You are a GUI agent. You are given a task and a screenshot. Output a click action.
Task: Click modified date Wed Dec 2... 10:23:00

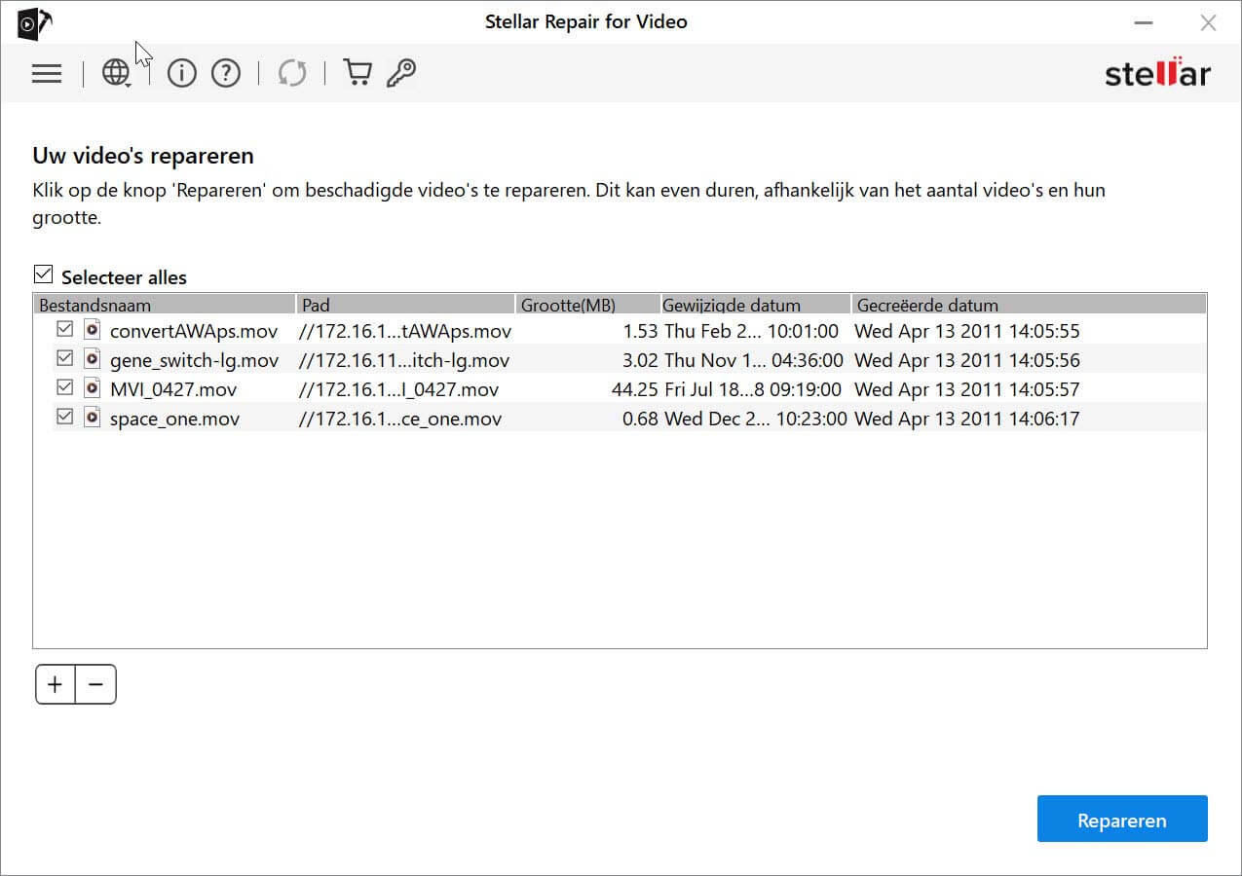756,419
